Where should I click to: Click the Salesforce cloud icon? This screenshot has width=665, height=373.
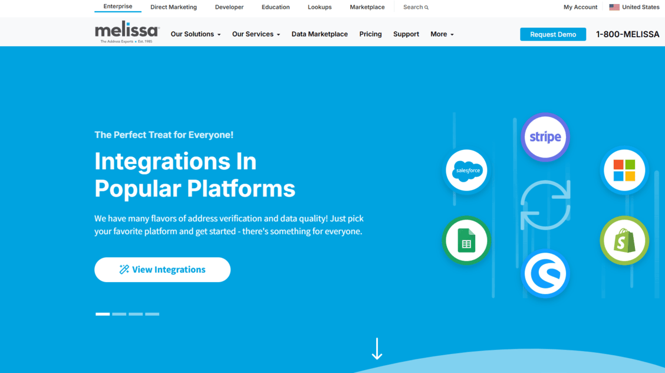pos(467,171)
